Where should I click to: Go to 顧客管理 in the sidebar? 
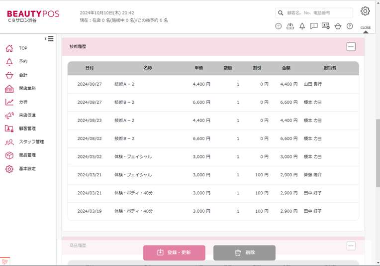coord(27,129)
